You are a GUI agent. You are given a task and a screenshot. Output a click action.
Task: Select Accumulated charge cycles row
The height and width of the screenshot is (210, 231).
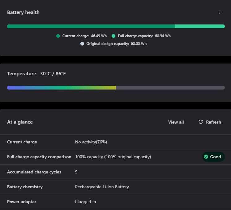click(x=116, y=172)
